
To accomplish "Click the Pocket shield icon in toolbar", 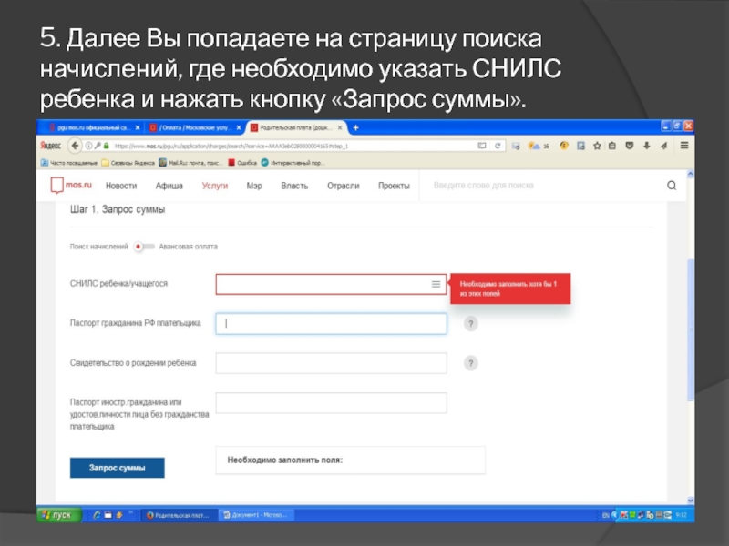I will point(630,146).
